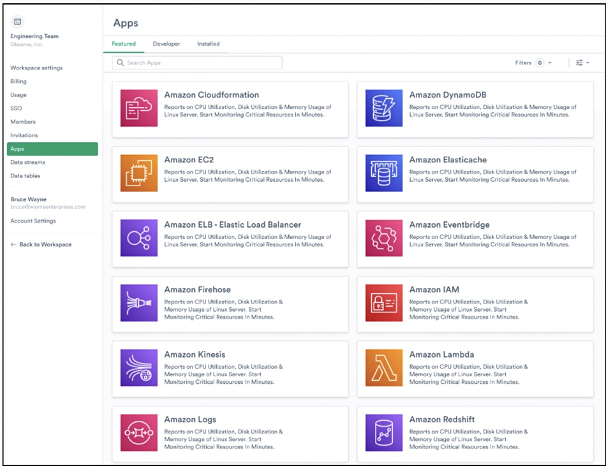This screenshot has width=606, height=468.
Task: Switch to the Developer tab
Action: [x=166, y=44]
